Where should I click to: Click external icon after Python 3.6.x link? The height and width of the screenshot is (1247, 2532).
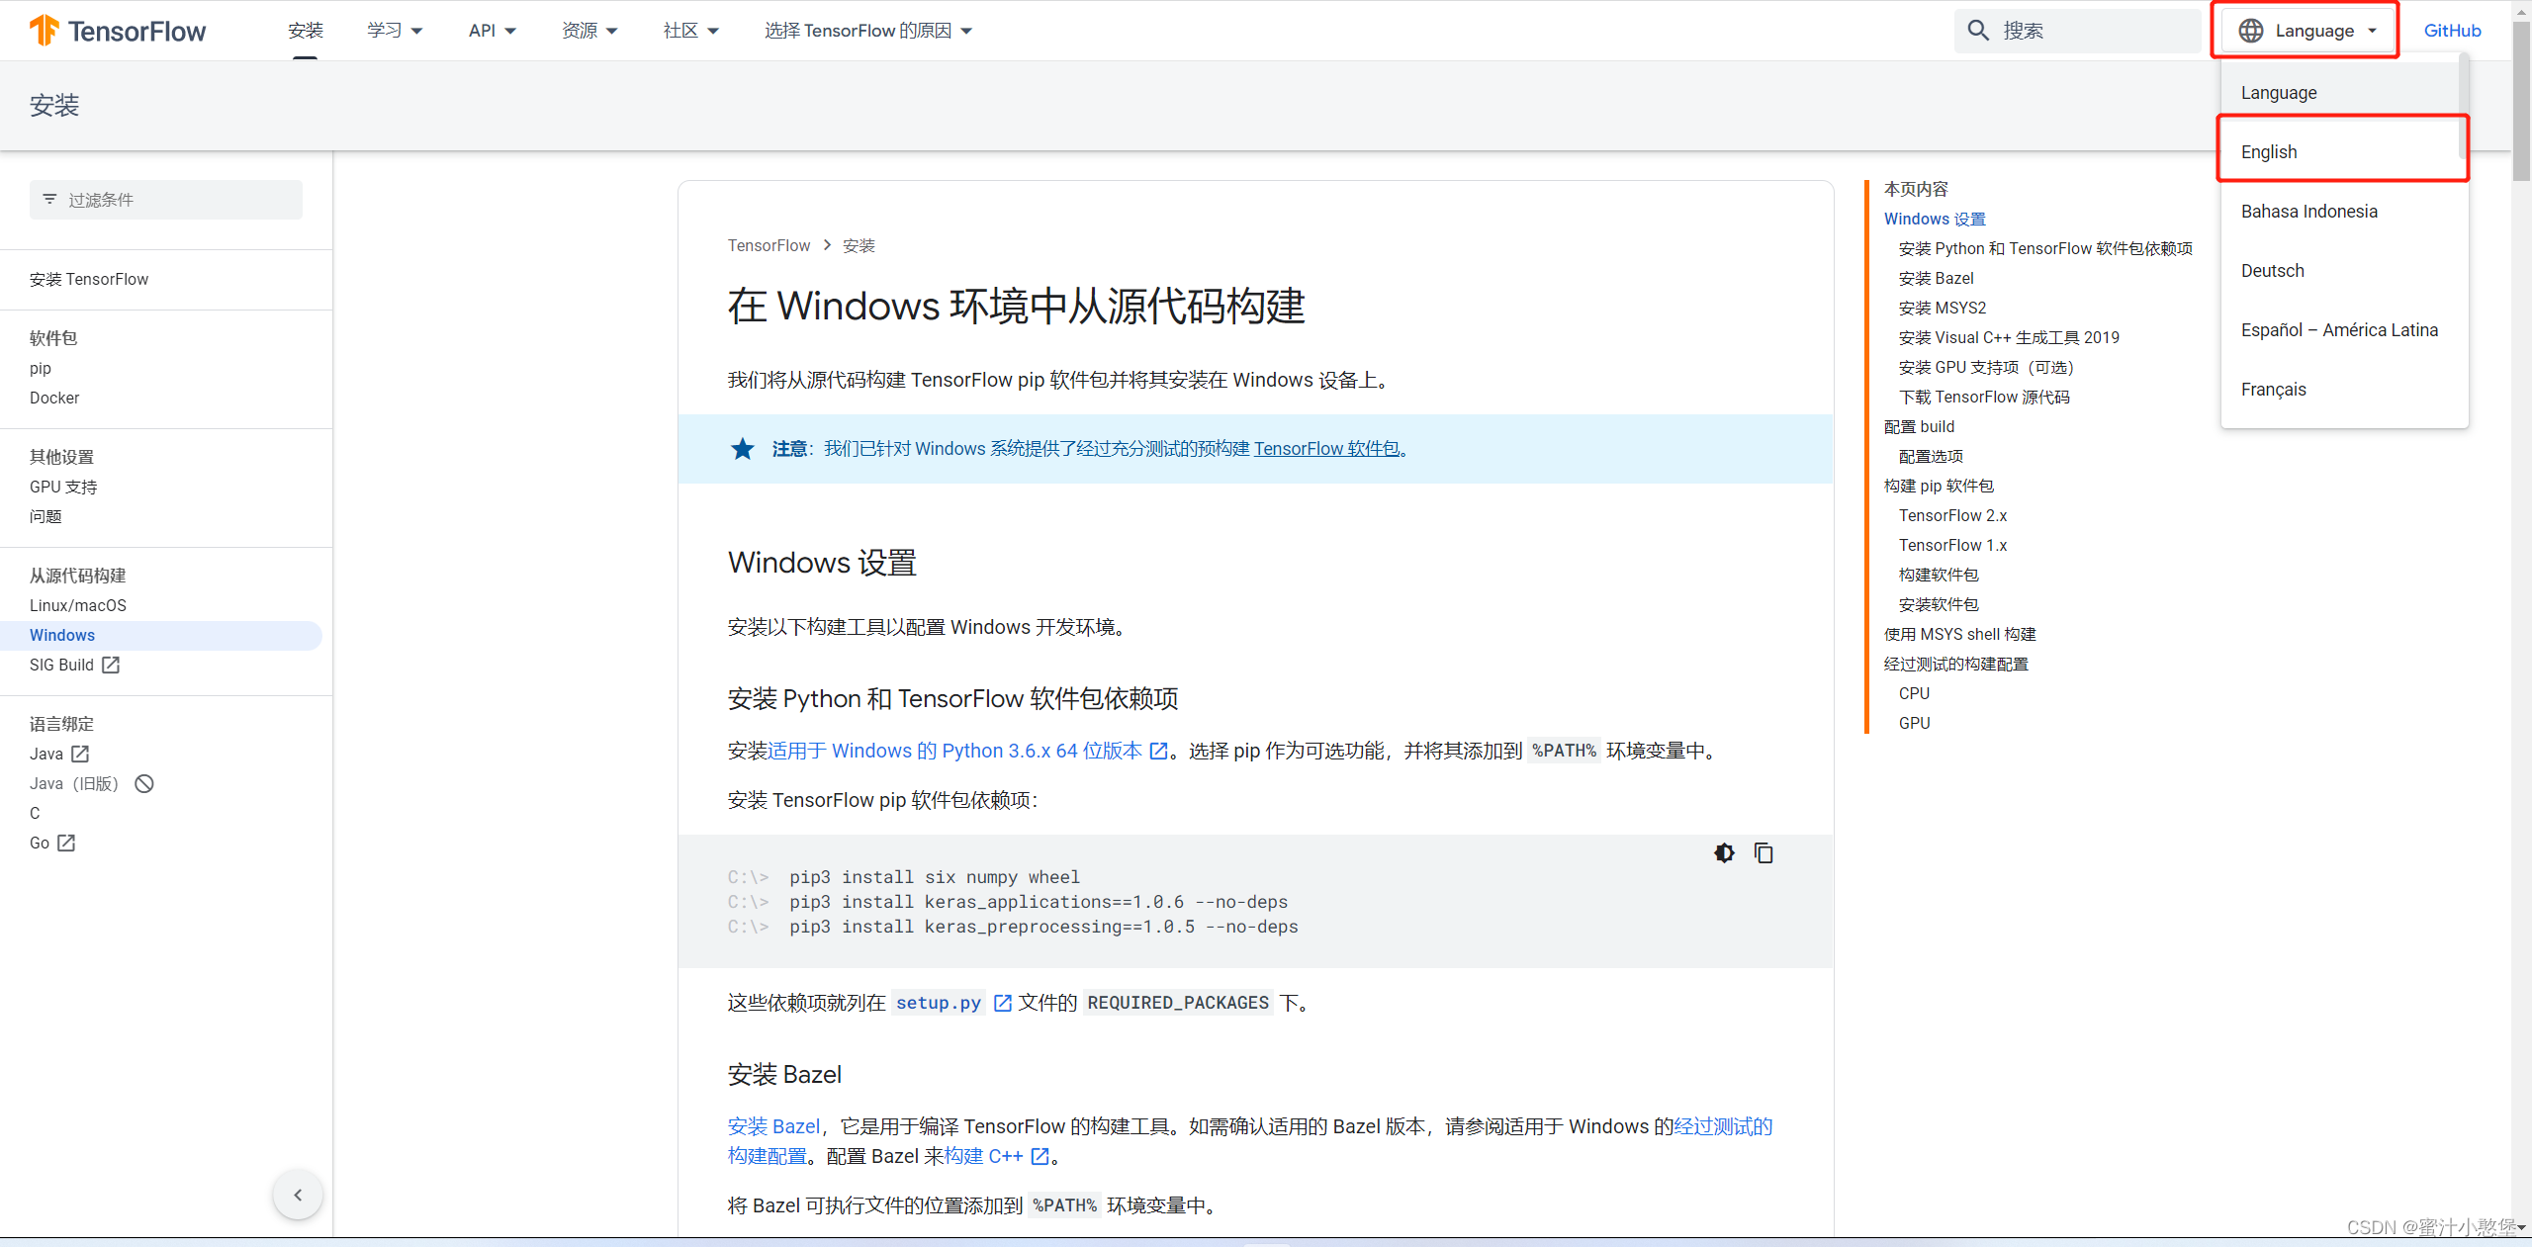click(x=1158, y=751)
